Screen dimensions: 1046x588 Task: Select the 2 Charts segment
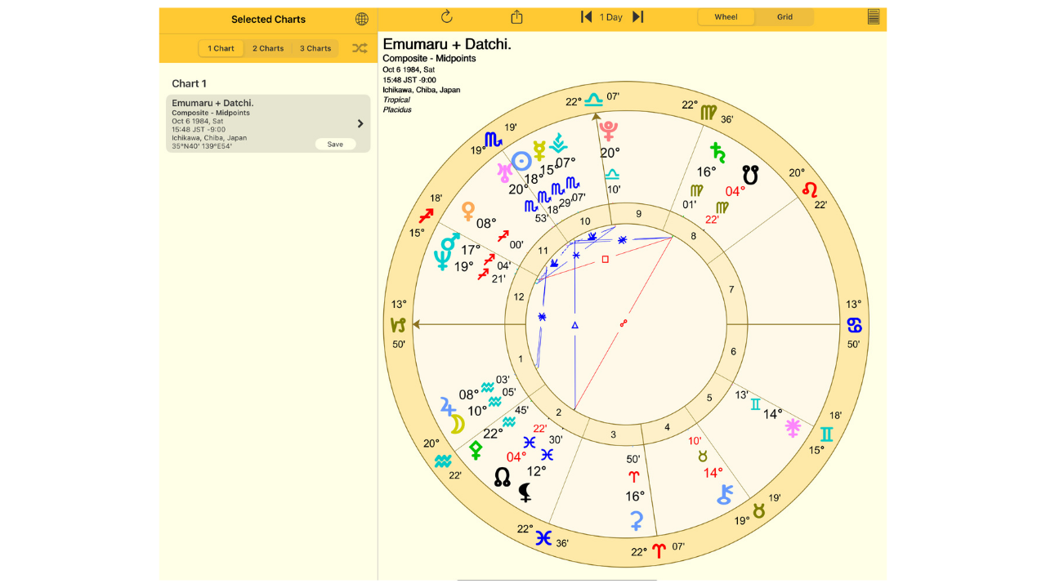click(x=268, y=48)
